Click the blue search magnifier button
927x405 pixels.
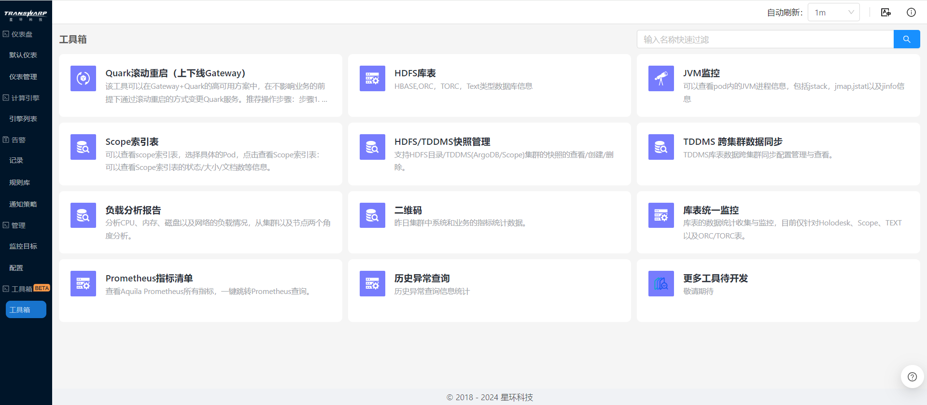pyautogui.click(x=907, y=39)
